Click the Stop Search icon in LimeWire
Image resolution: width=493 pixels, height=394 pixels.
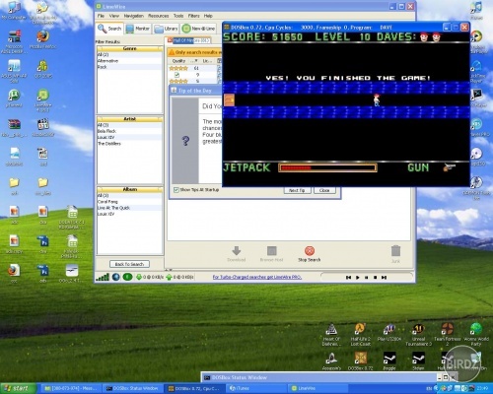310,251
